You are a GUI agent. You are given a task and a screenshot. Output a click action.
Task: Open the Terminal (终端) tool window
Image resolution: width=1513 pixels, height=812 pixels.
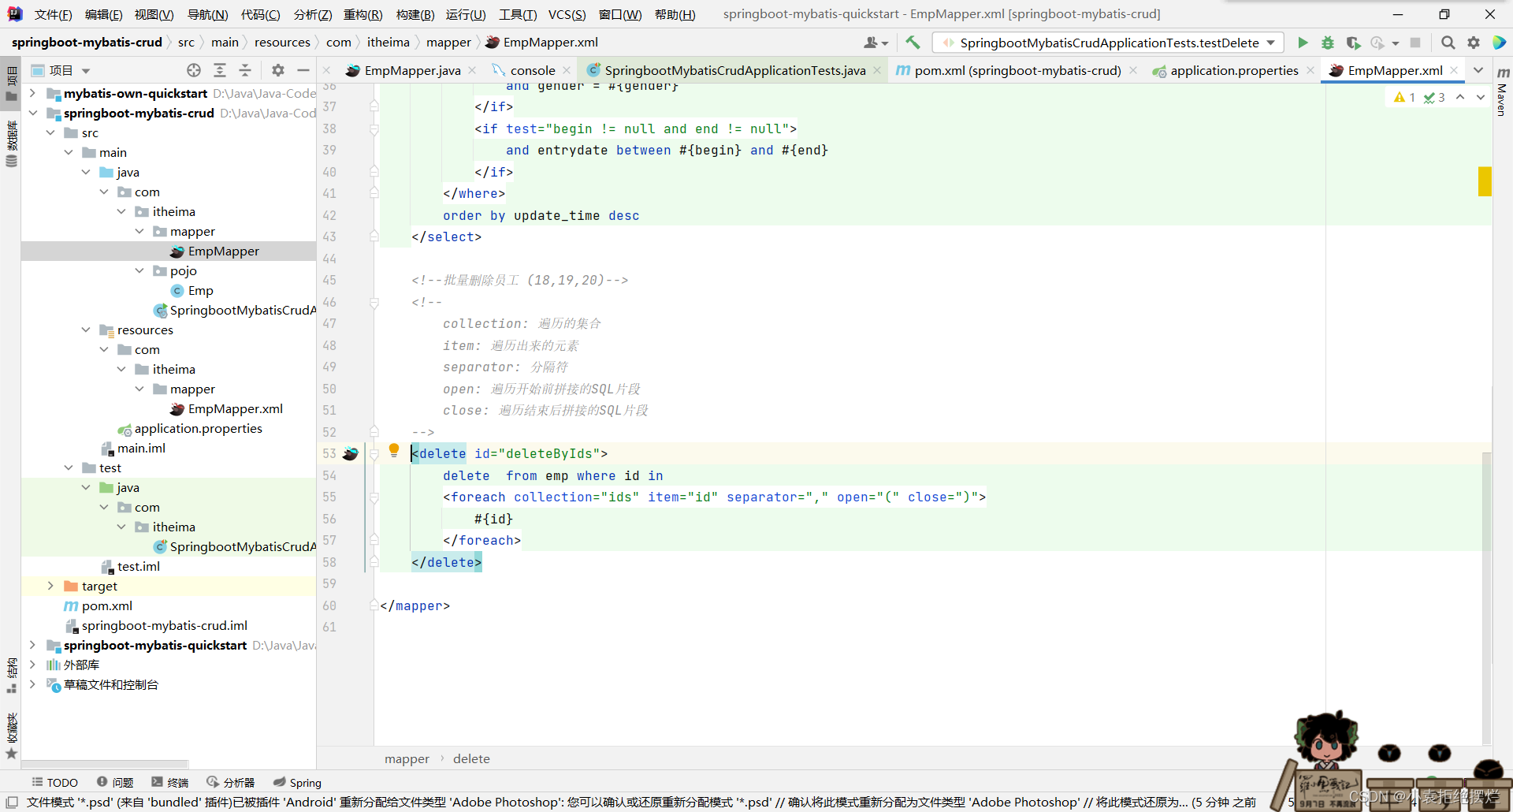point(170,783)
